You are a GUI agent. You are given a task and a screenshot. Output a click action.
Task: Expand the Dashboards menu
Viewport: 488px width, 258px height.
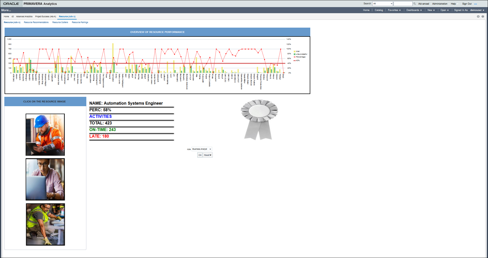coord(414,10)
